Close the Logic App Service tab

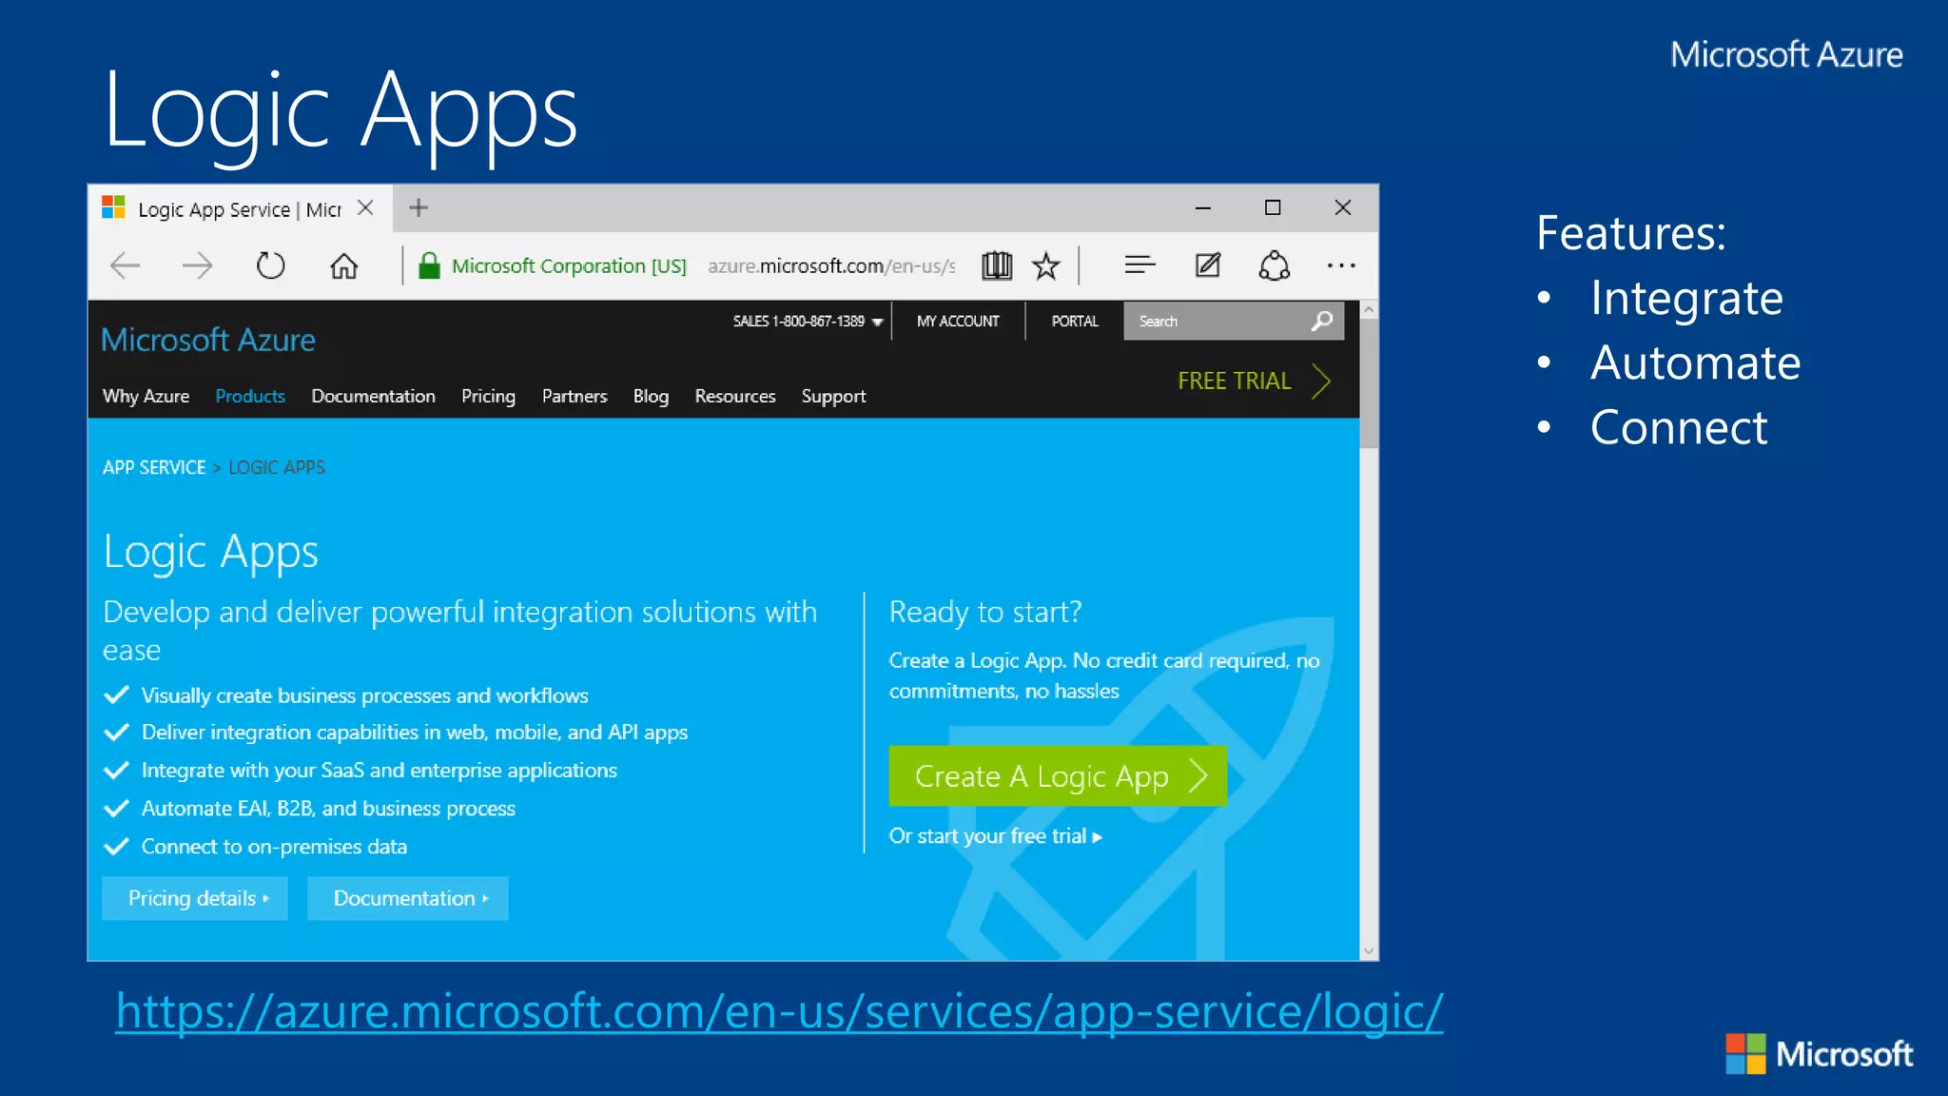tap(365, 207)
